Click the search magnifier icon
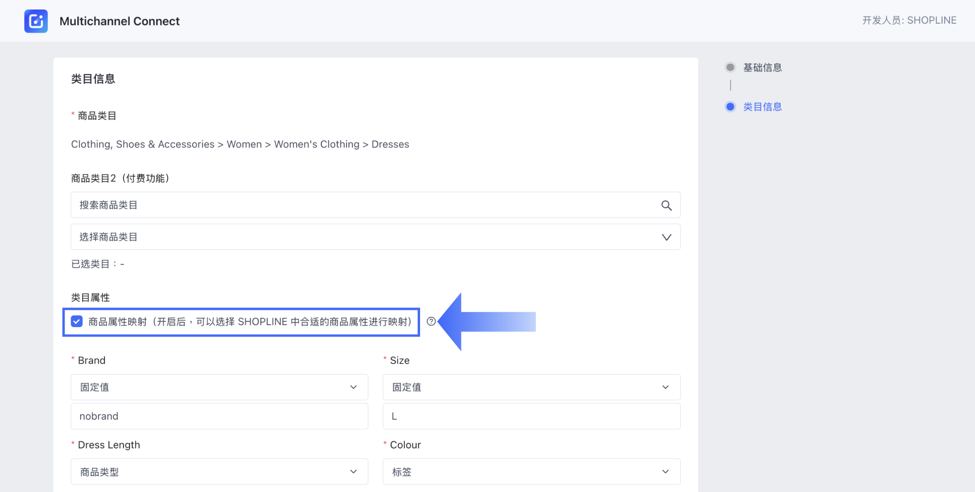Viewport: 975px width, 492px height. (666, 205)
